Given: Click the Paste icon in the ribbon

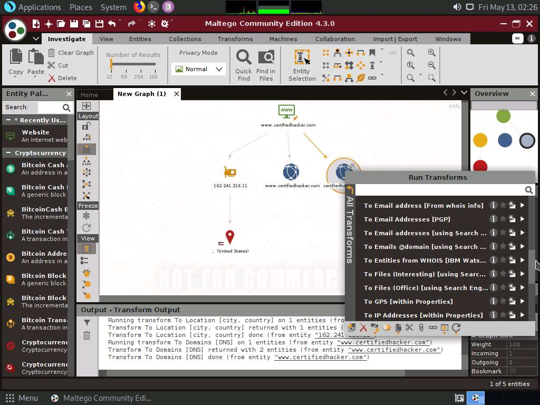Looking at the screenshot, I should (35, 56).
